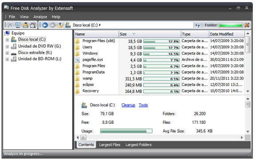Click the orange X stop-analysis icon
This screenshot has width=255, height=161.
247,25
